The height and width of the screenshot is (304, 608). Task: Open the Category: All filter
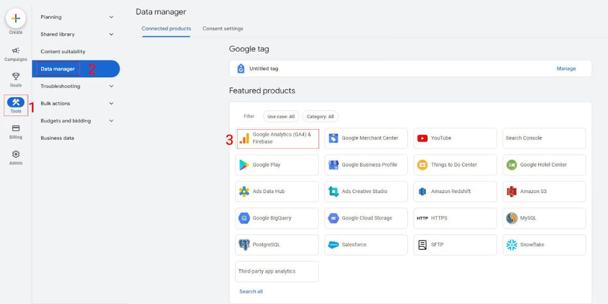[320, 117]
